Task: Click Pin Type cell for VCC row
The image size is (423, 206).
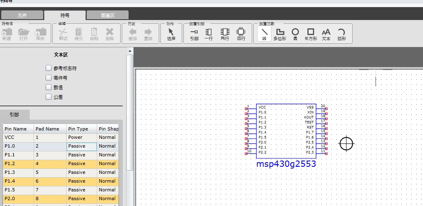Action: click(82, 138)
